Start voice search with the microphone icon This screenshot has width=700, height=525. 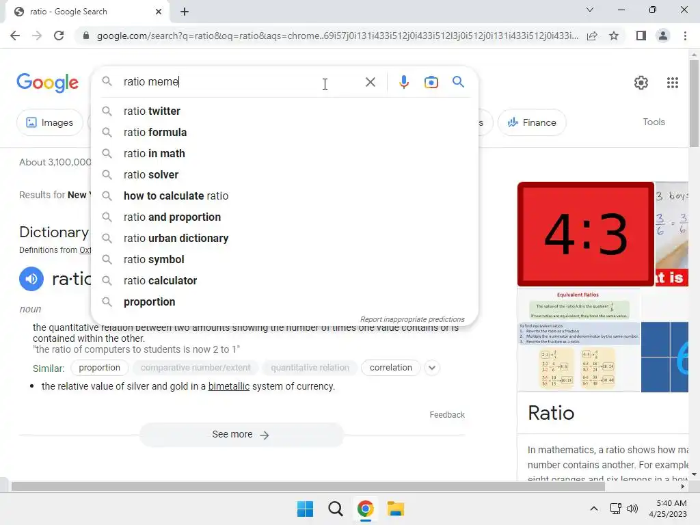403,82
